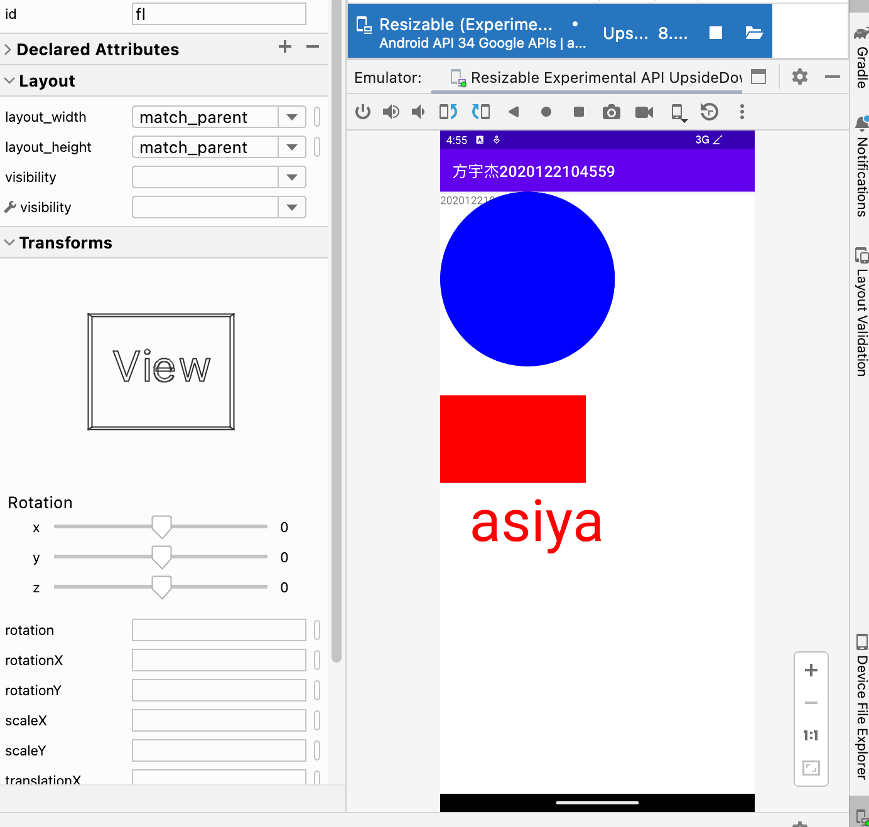The height and width of the screenshot is (827, 869).
Task: Collapse the Transforms section
Action: [x=9, y=242]
